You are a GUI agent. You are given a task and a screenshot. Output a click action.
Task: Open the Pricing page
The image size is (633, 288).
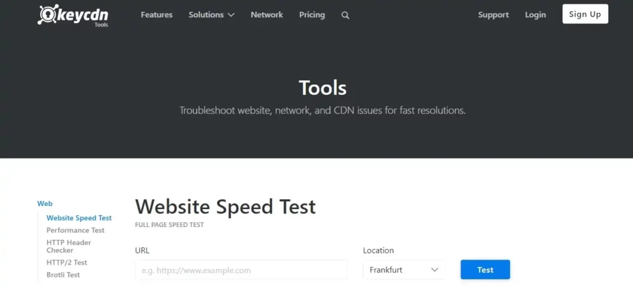point(312,15)
